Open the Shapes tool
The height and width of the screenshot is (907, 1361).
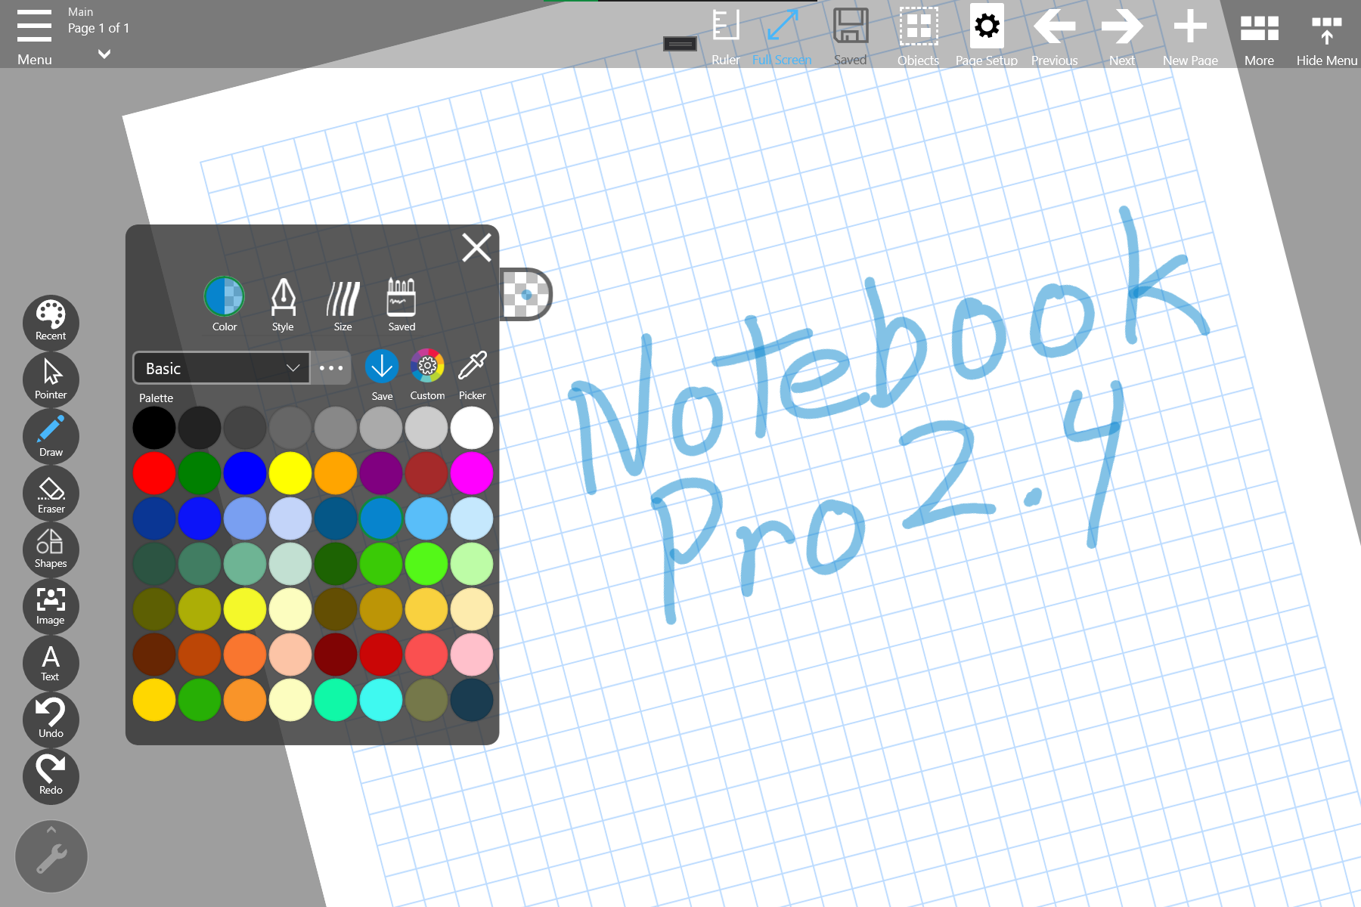coord(51,549)
